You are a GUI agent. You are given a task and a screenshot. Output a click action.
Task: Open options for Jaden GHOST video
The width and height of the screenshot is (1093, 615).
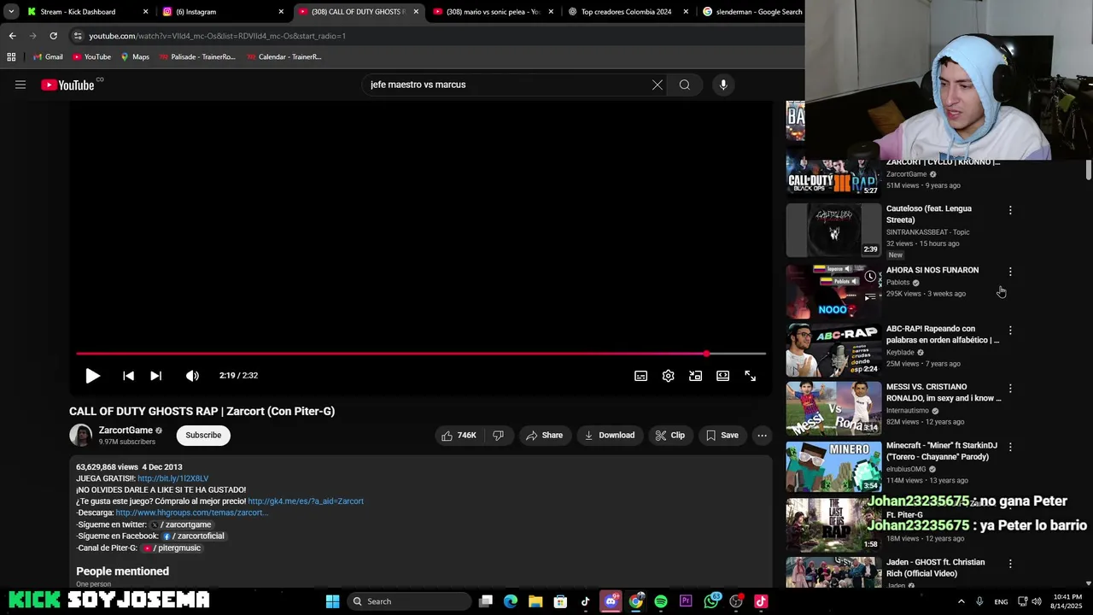[1010, 564]
